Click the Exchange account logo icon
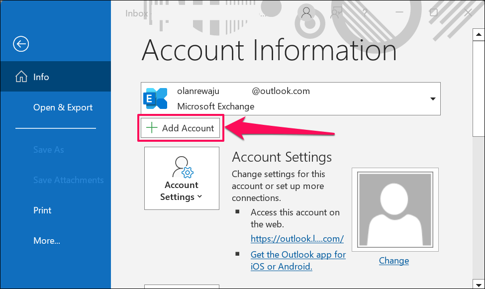The image size is (485, 289). (x=155, y=98)
